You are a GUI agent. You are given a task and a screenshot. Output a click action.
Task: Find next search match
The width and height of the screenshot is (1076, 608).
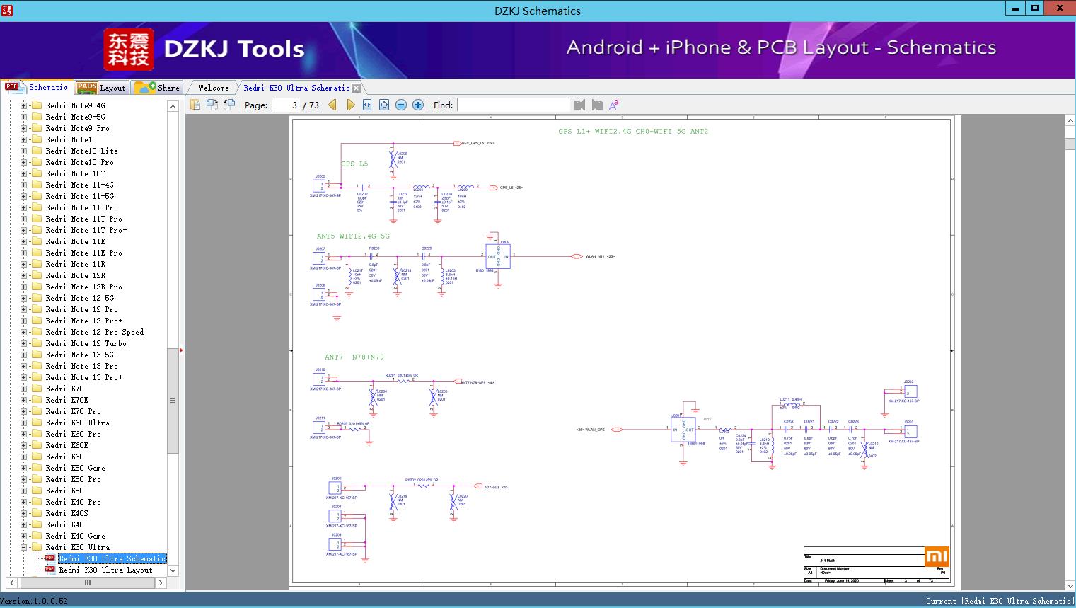tap(597, 105)
